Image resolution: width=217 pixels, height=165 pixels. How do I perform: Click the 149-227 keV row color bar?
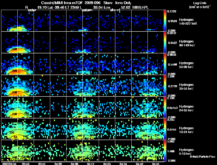[x=165, y=21]
